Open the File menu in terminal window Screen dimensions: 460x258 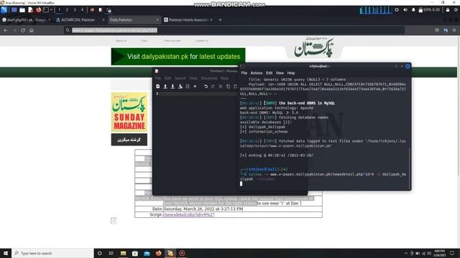[244, 73]
